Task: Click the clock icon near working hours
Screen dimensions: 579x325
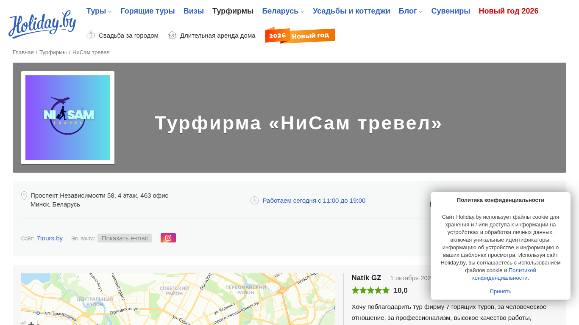Action: pyautogui.click(x=254, y=200)
